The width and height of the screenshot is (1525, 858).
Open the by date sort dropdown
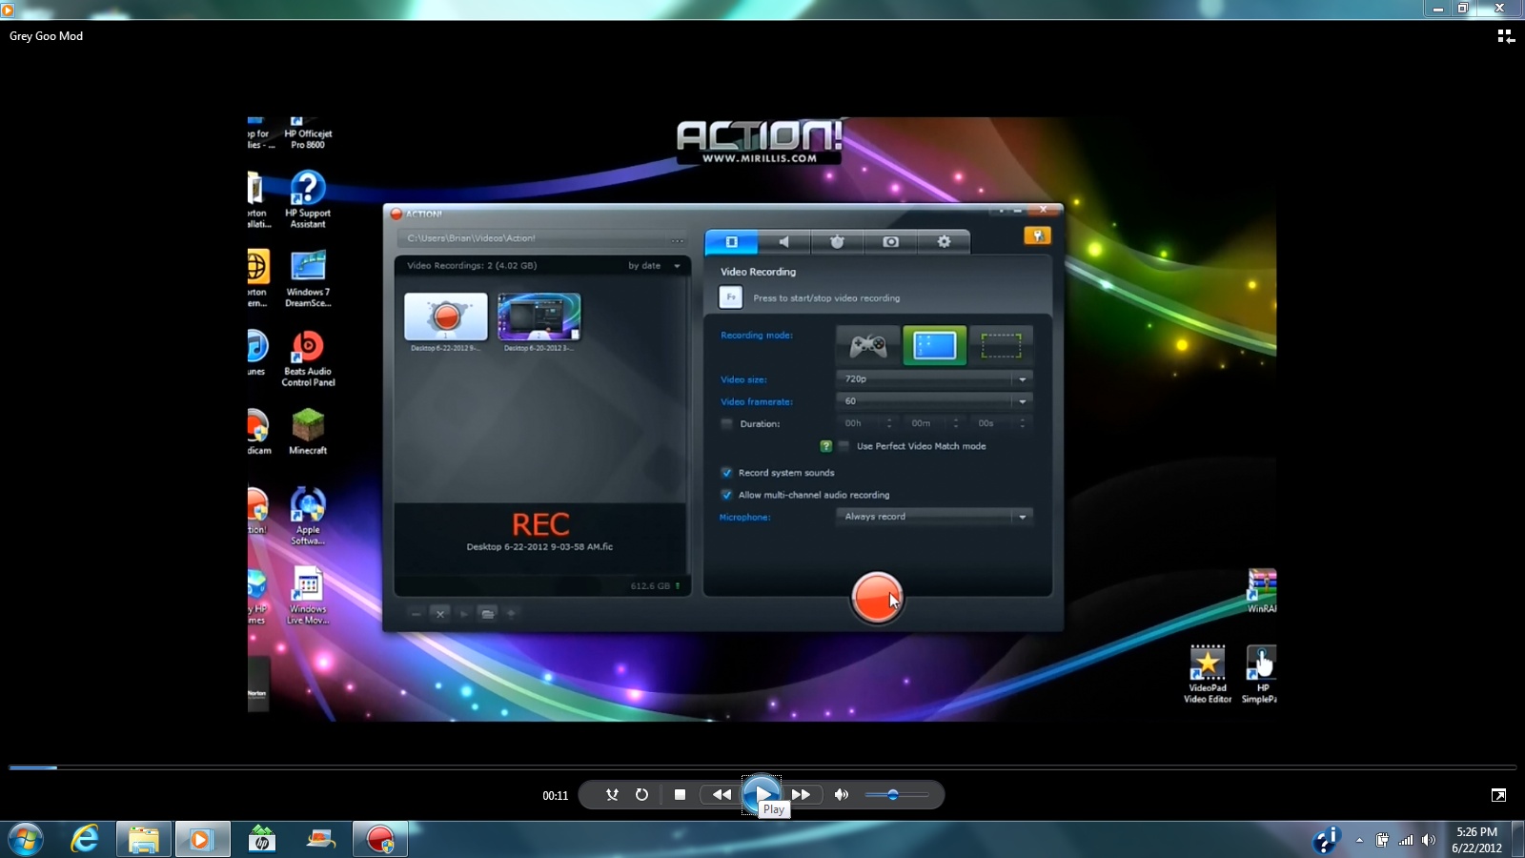[x=654, y=266]
